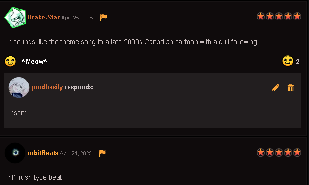Visit the Drake-Star profile link
The height and width of the screenshot is (185, 309).
pos(43,17)
